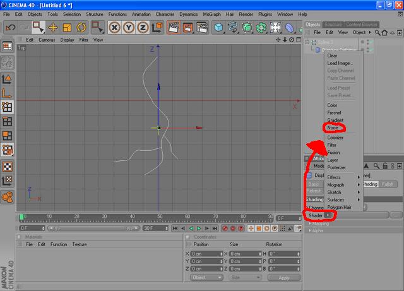
Task: Click the Position X value field
Action: coord(206,254)
